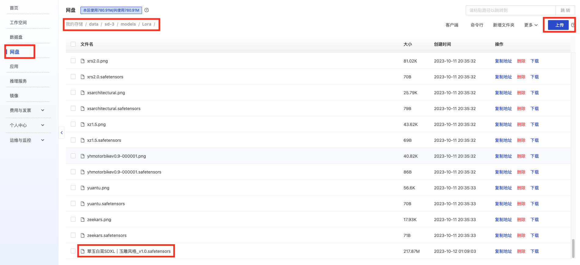The image size is (580, 265).
Task: Click the help question-mark icon beside storage usage
Action: point(147,10)
